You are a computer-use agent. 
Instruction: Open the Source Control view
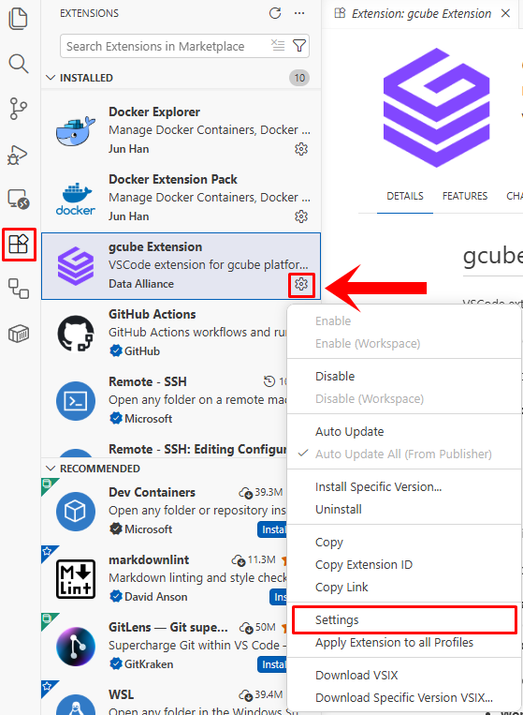19,109
